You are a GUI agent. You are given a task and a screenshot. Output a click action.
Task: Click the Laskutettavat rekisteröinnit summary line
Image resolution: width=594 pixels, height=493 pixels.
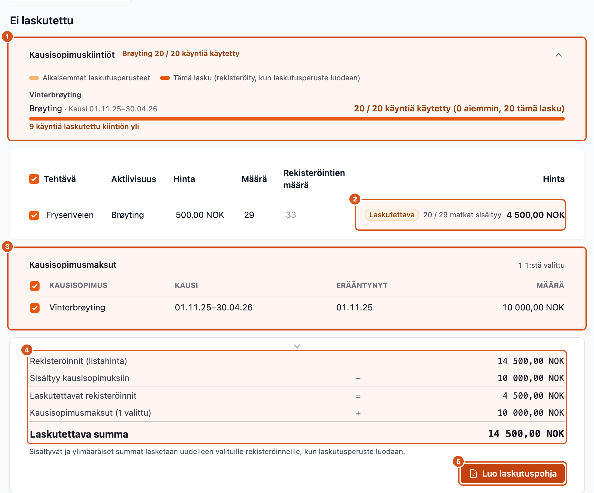(297, 396)
